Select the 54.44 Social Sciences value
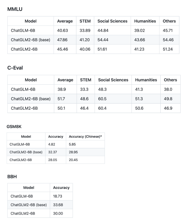This screenshot has height=222, width=186. tap(103, 40)
